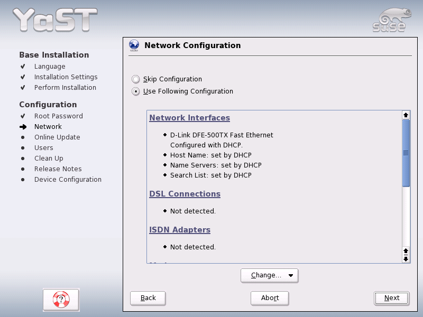The width and height of the screenshot is (423, 317).
Task: Open the Network Interfaces link
Action: click(189, 118)
